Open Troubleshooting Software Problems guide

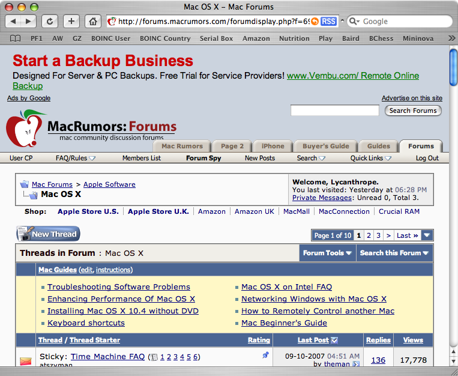click(119, 287)
